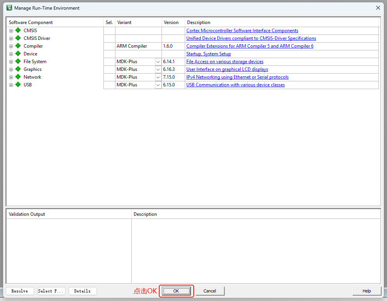Click the Graphics component diamond icon
Viewport: 387px width, 301px height.
[18, 69]
